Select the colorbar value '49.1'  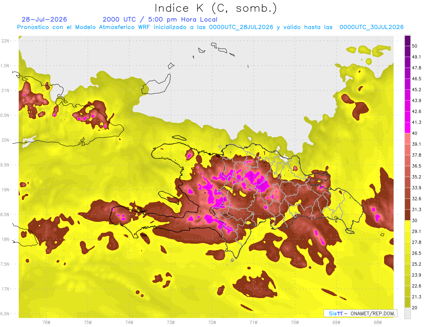tap(417, 57)
